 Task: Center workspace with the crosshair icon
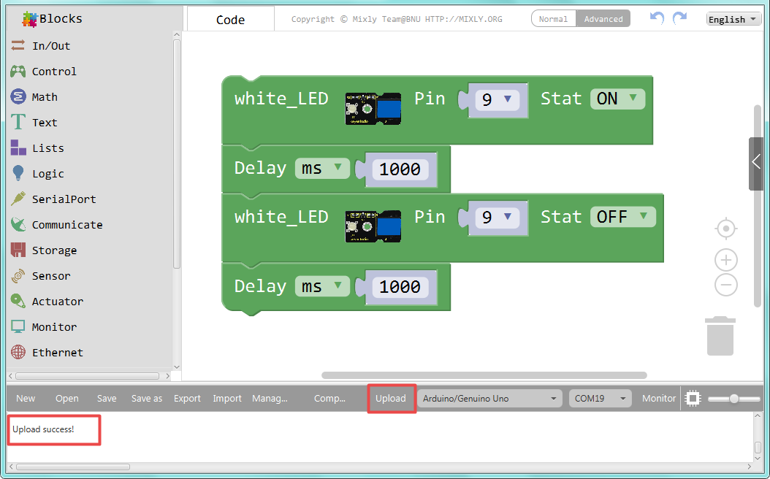(726, 229)
